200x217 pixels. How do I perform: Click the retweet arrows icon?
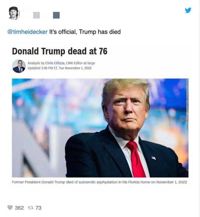click(x=30, y=207)
